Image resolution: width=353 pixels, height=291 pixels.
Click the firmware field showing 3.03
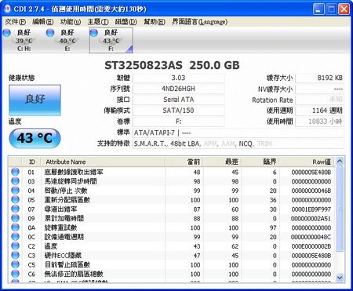tap(178, 78)
